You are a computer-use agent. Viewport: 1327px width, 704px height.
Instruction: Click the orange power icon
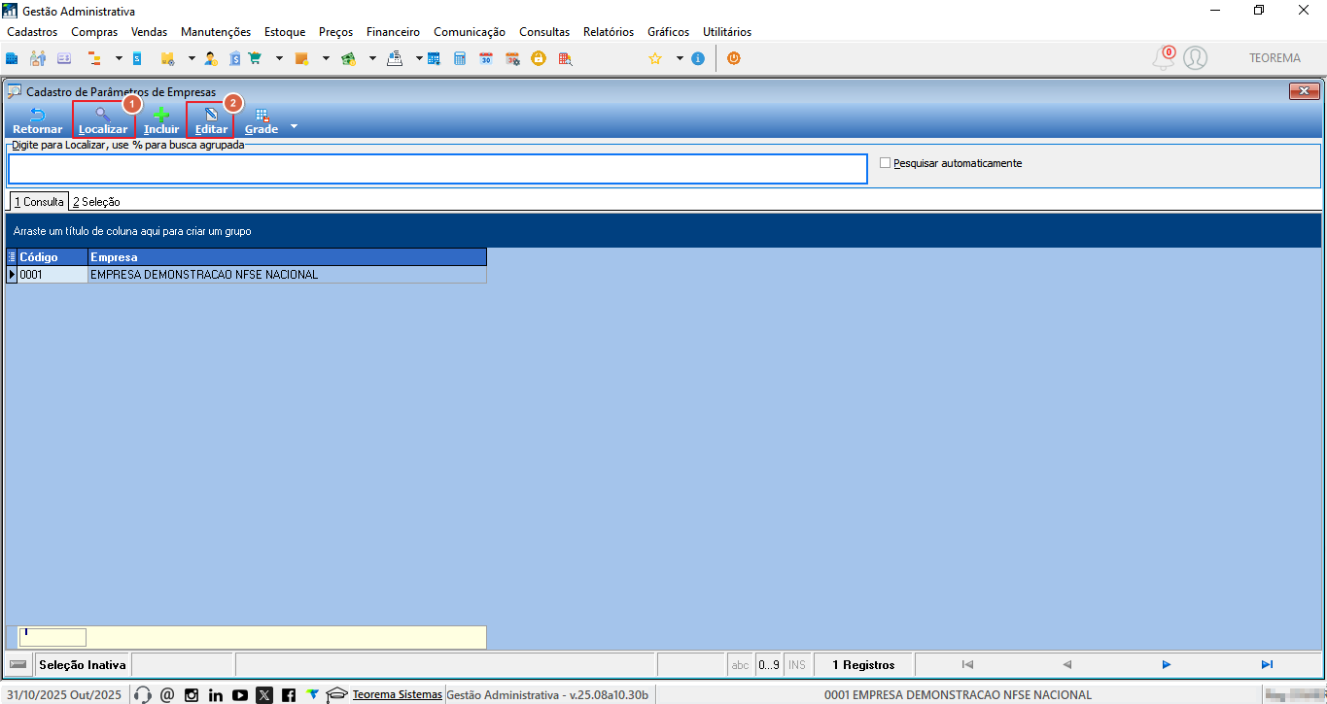click(734, 58)
